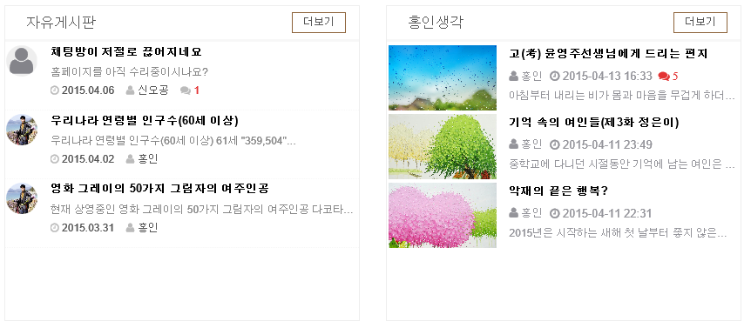Click the user icon beside 홍인 in the 악재의 끝은 행복 post
The height and width of the screenshot is (328, 751).
513,213
